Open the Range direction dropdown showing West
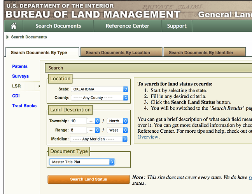 pyautogui.click(x=117, y=130)
